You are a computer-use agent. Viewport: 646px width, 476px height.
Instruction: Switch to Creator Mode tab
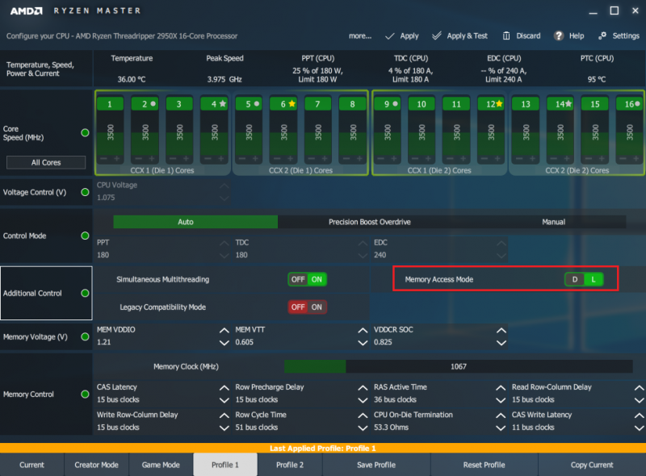coord(96,465)
